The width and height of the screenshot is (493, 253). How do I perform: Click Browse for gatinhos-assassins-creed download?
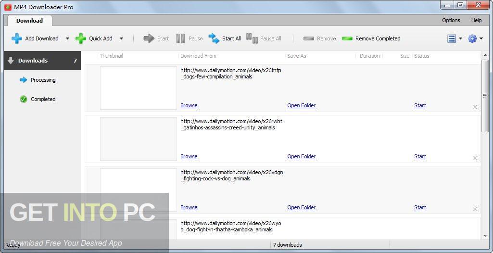(x=189, y=156)
